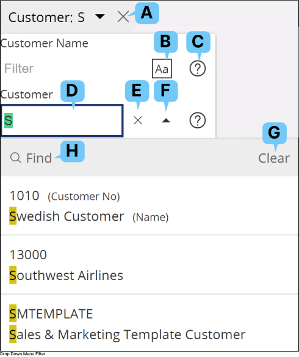Click the Customer Name Filter input

point(75,68)
